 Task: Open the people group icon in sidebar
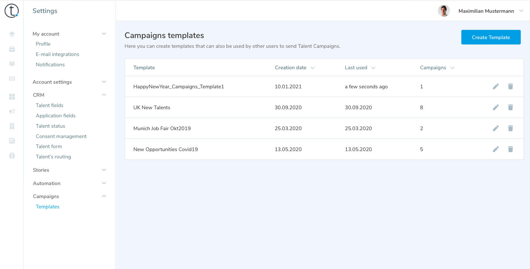coord(12,64)
